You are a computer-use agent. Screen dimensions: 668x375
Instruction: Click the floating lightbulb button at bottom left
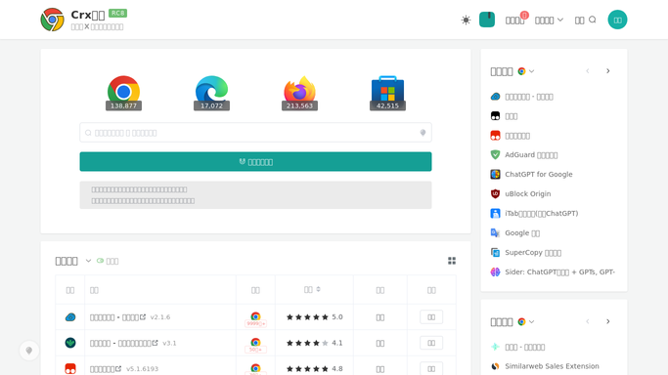coord(29,351)
